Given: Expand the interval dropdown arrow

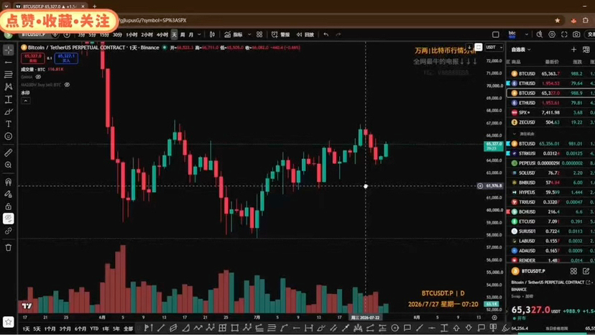Looking at the screenshot, I should 199,35.
